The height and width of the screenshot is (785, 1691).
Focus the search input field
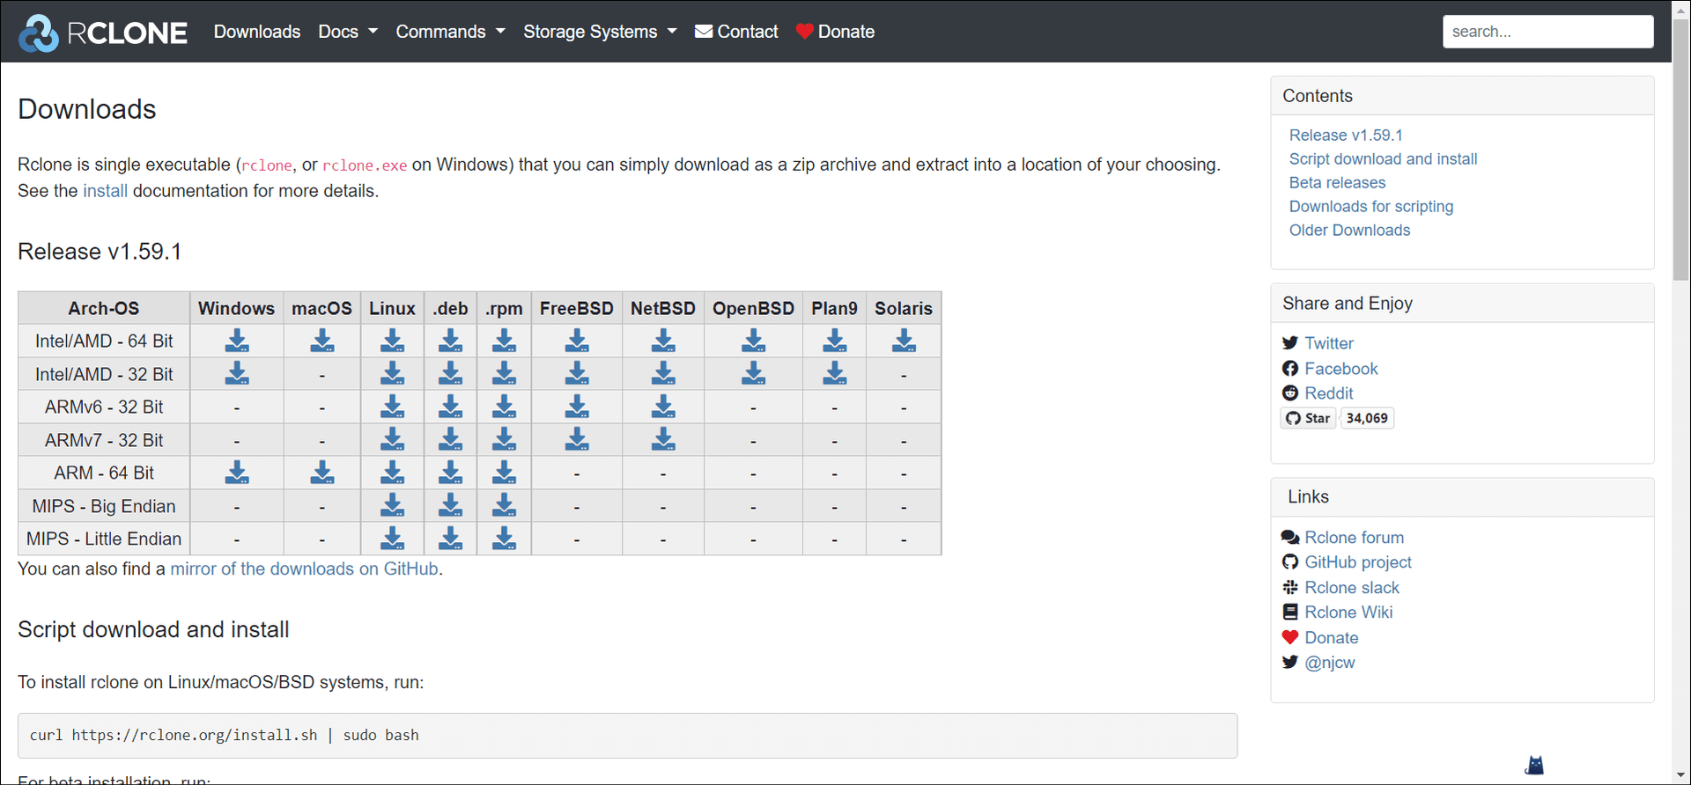(1547, 32)
